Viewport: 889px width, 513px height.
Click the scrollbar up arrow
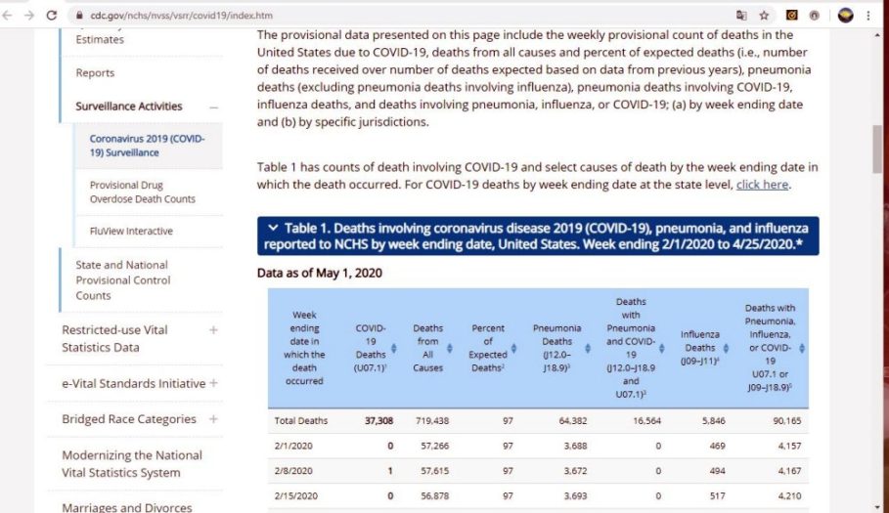tap(877, 35)
